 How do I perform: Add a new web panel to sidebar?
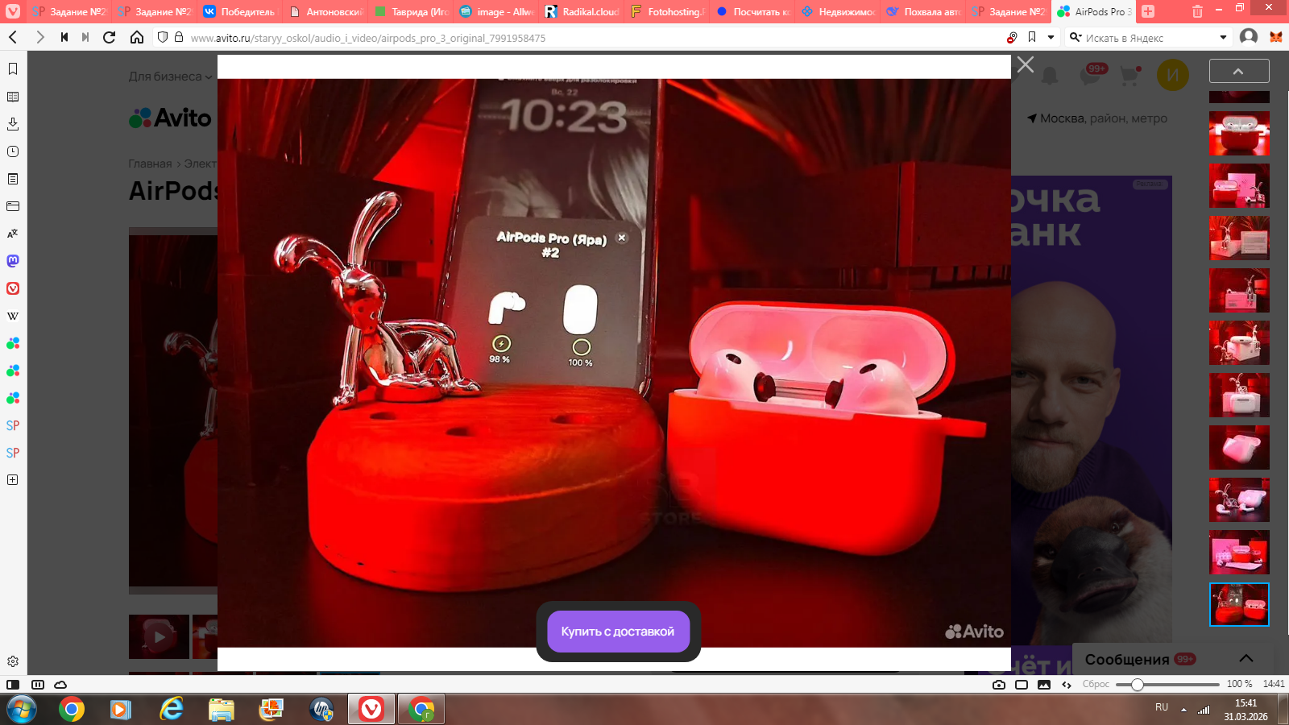coord(13,480)
